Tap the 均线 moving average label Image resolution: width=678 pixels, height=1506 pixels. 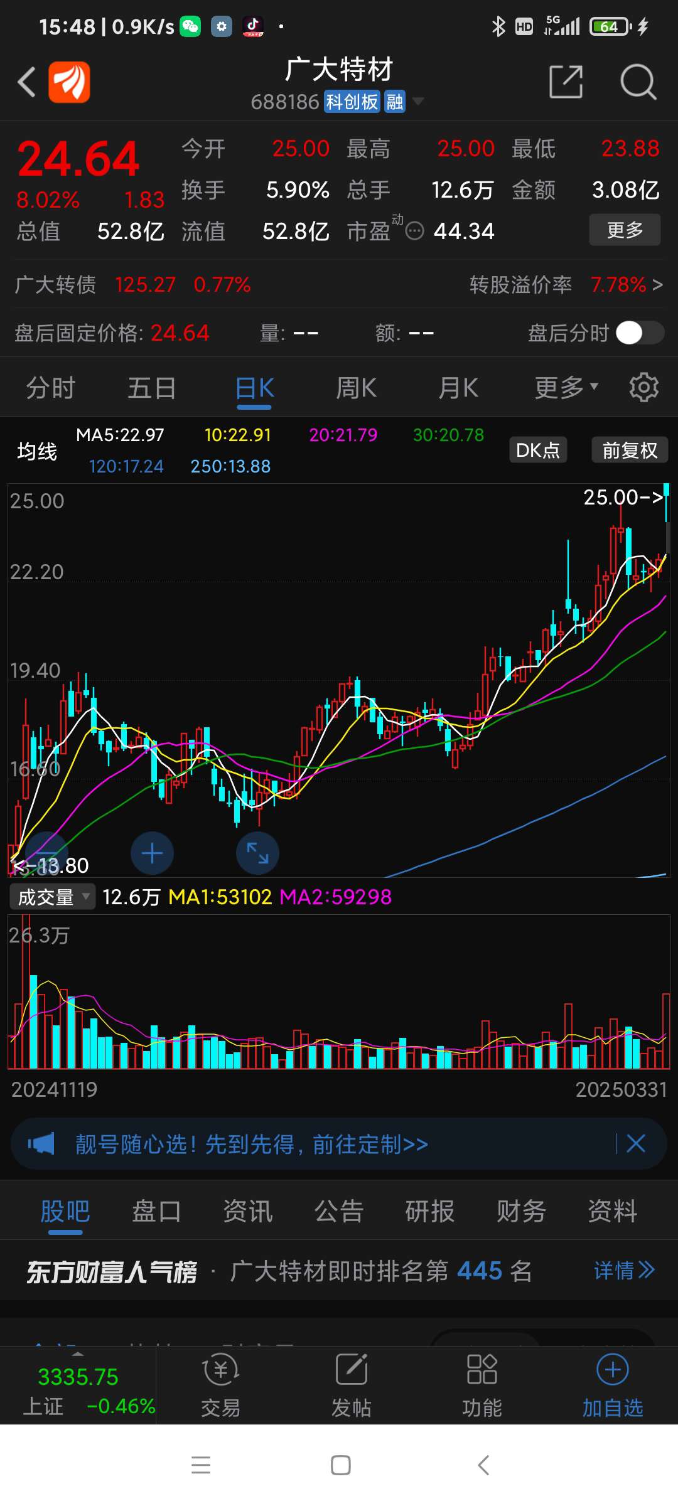[37, 451]
